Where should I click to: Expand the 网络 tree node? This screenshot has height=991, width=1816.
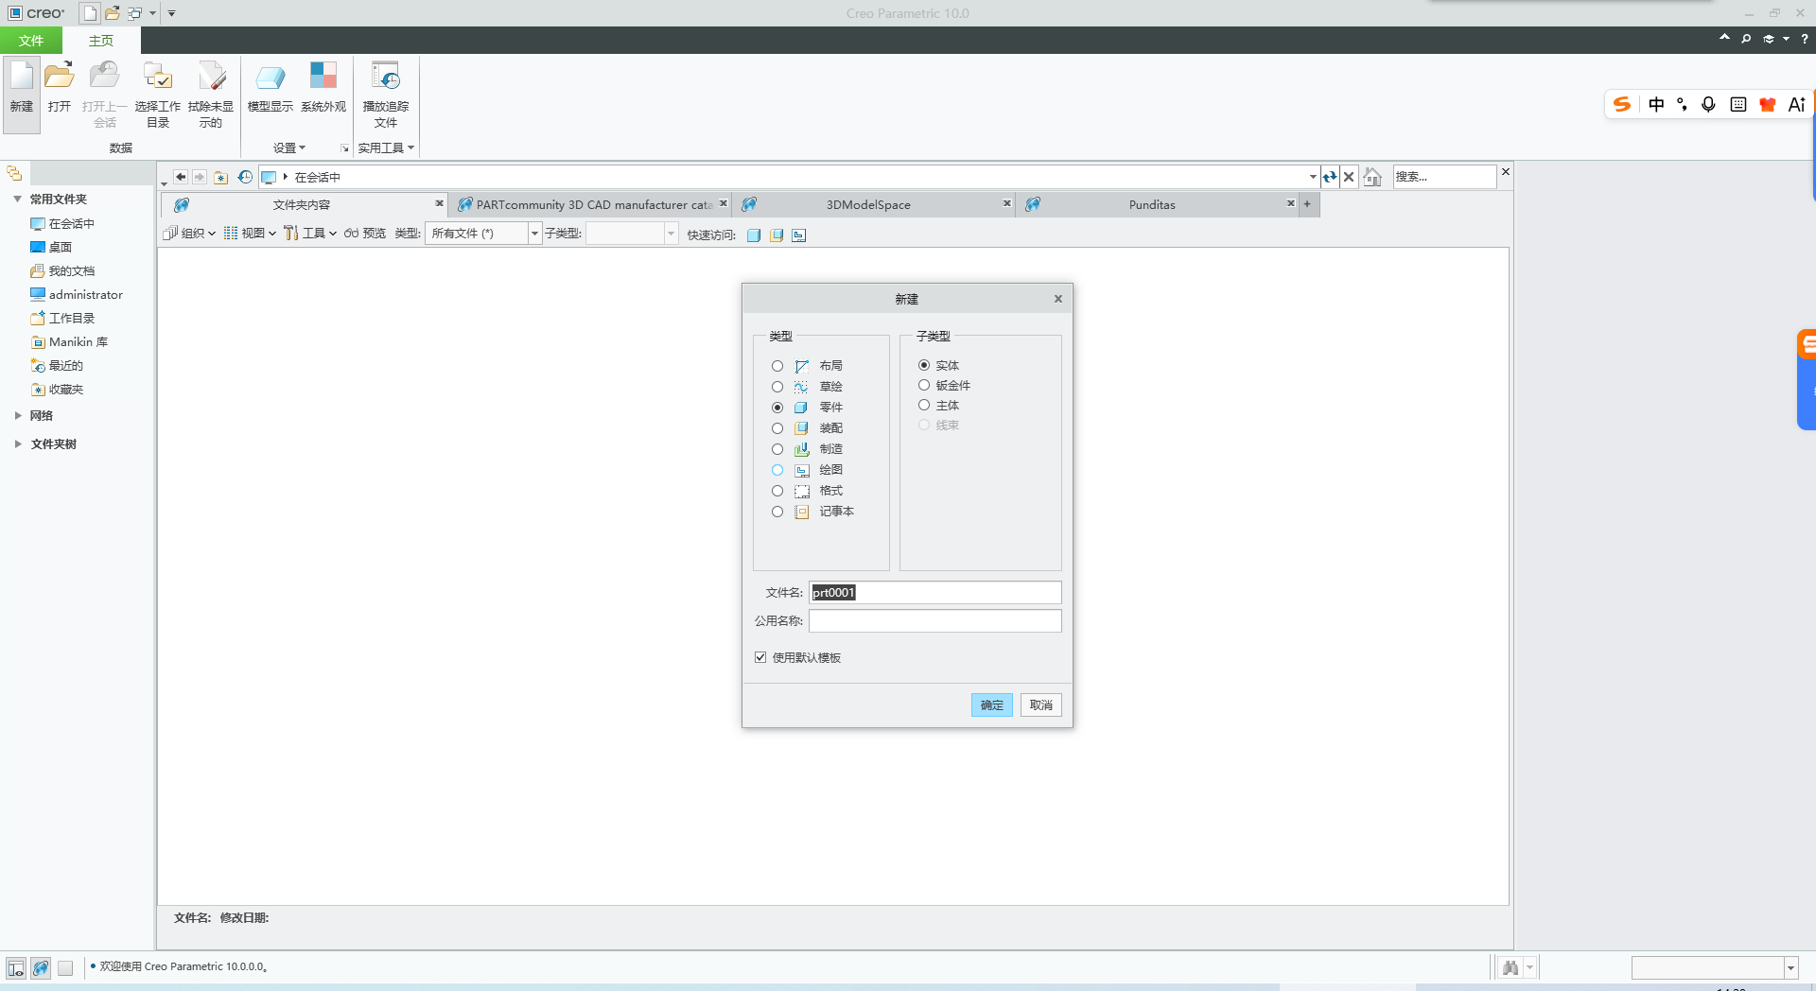pyautogui.click(x=18, y=415)
